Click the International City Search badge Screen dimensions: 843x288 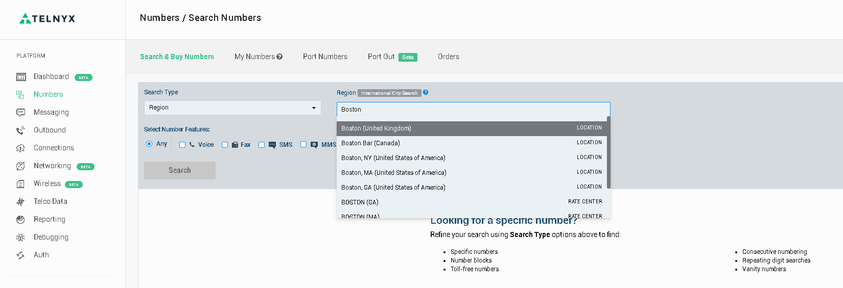click(389, 93)
